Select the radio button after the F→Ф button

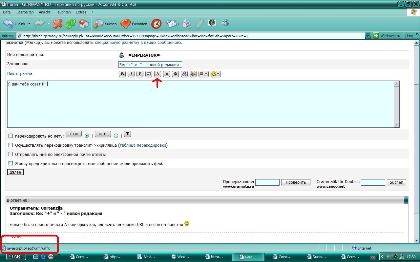point(87,136)
